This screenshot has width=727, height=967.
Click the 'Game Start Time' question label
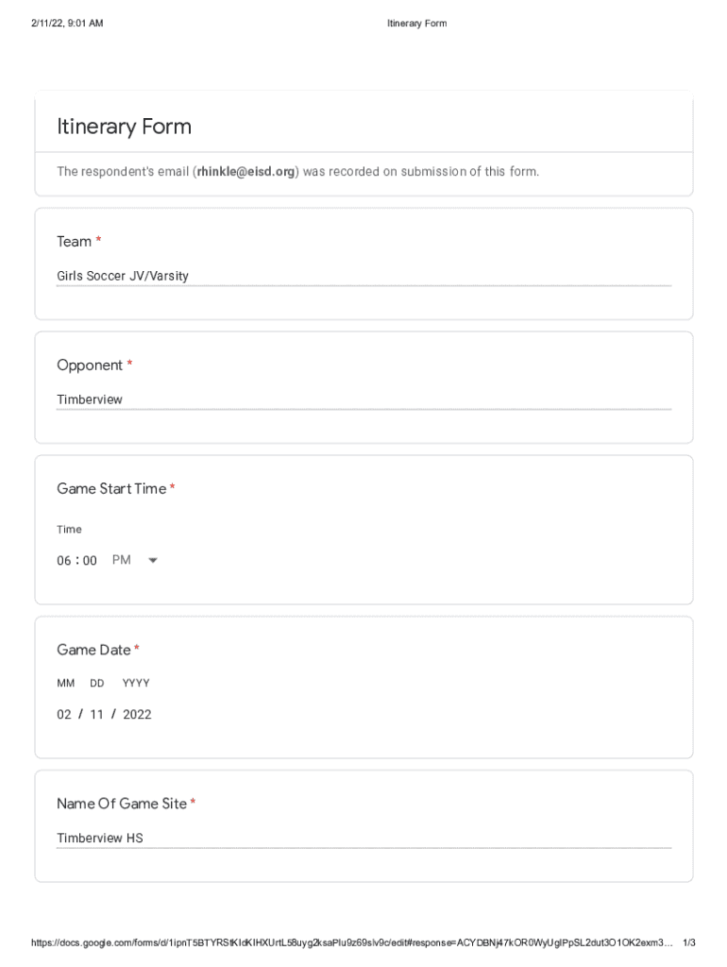[x=111, y=489]
